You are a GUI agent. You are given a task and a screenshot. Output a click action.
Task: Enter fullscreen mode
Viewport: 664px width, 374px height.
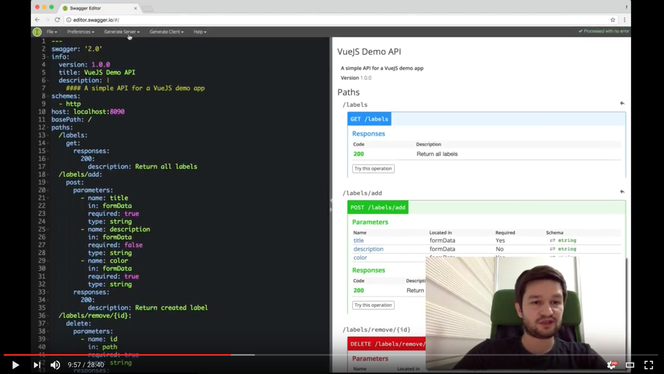tap(649, 365)
